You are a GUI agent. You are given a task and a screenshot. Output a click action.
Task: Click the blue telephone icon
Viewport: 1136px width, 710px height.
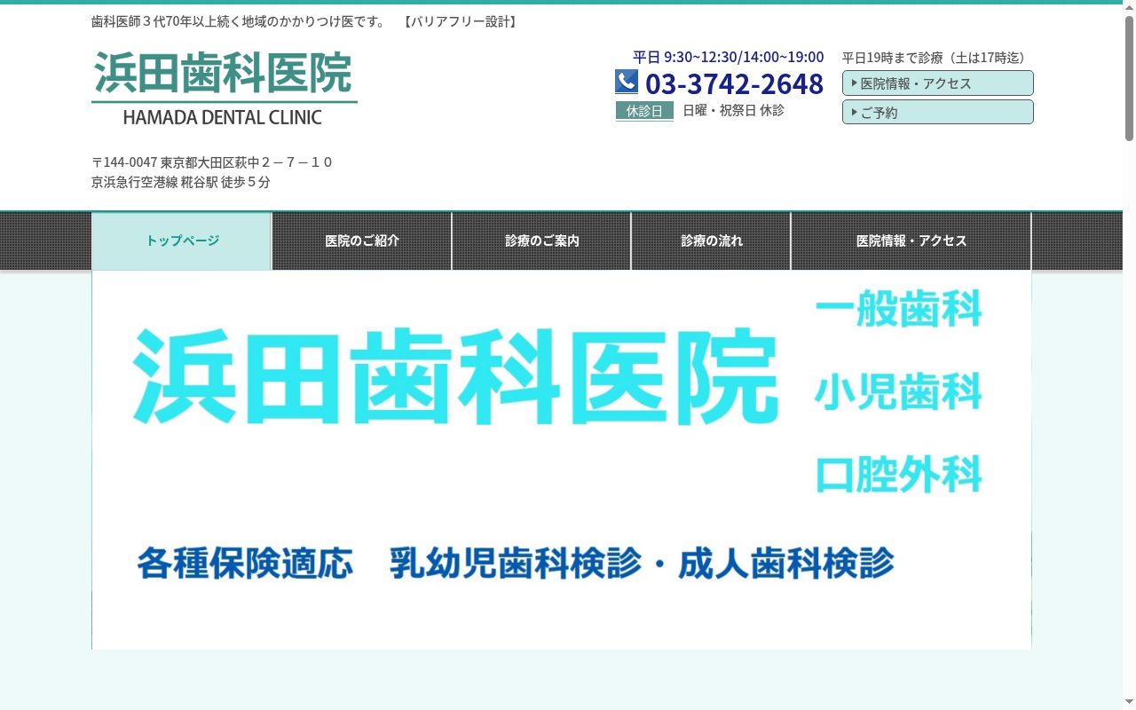(627, 82)
